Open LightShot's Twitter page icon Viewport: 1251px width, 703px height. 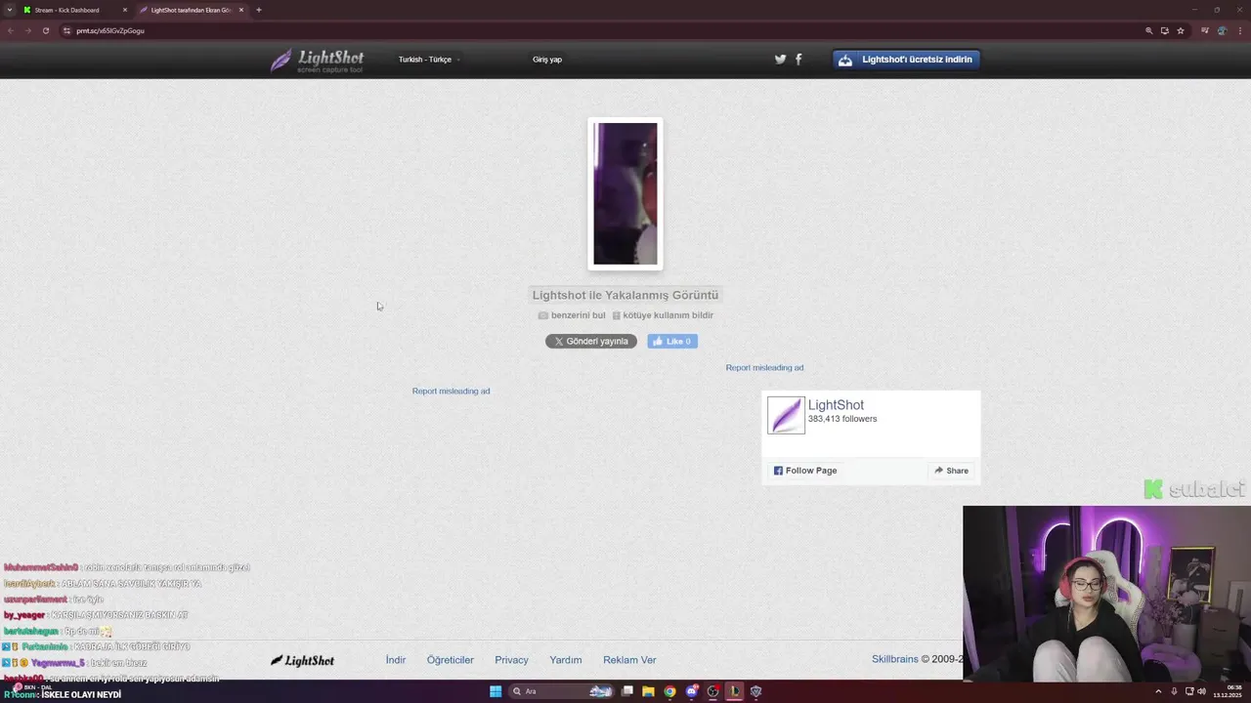[780, 59]
